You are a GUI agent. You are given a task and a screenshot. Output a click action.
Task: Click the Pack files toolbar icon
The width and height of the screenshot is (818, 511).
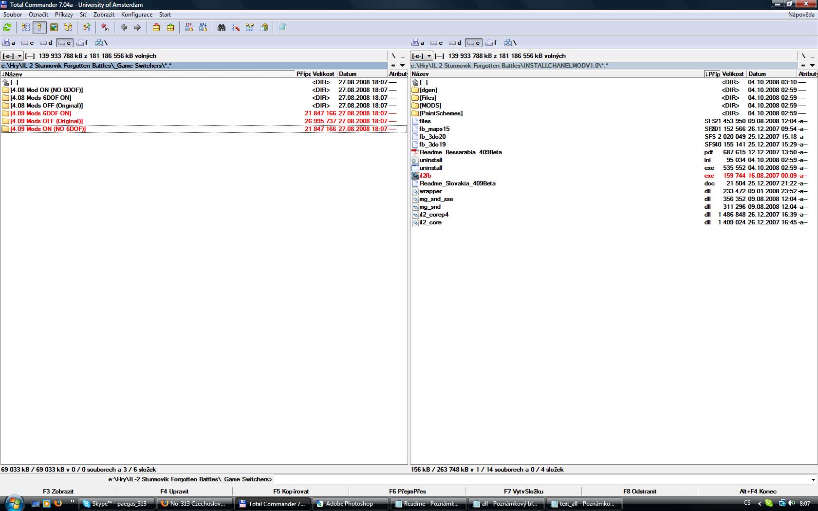coord(156,28)
